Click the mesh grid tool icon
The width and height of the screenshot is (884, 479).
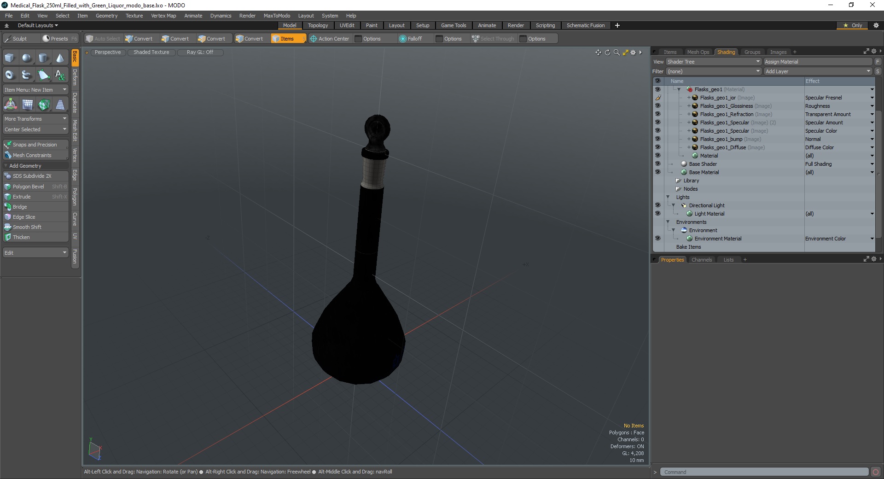coord(27,105)
